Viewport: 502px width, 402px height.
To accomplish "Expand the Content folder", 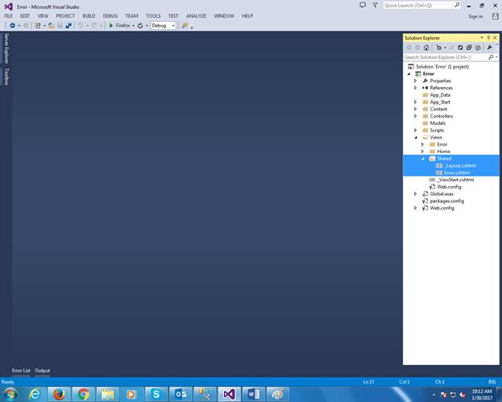I will (x=416, y=109).
